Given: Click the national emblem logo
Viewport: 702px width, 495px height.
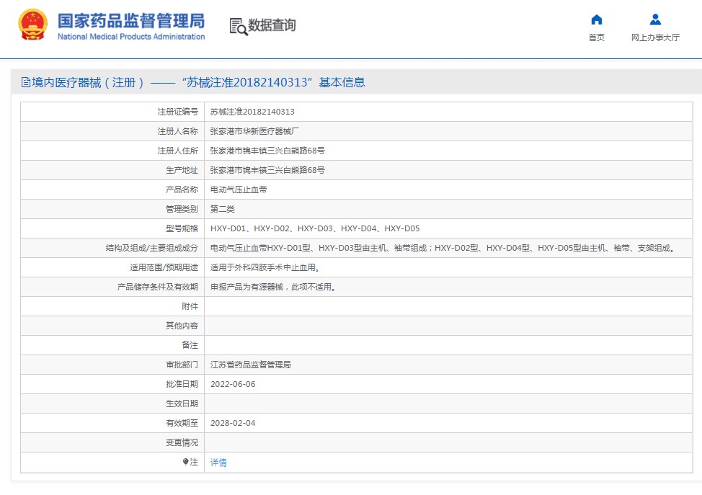Looking at the screenshot, I should click(33, 25).
